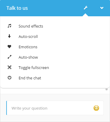Click the diagonal arrows Auto-show icon
110x122 pixels.
10,57
